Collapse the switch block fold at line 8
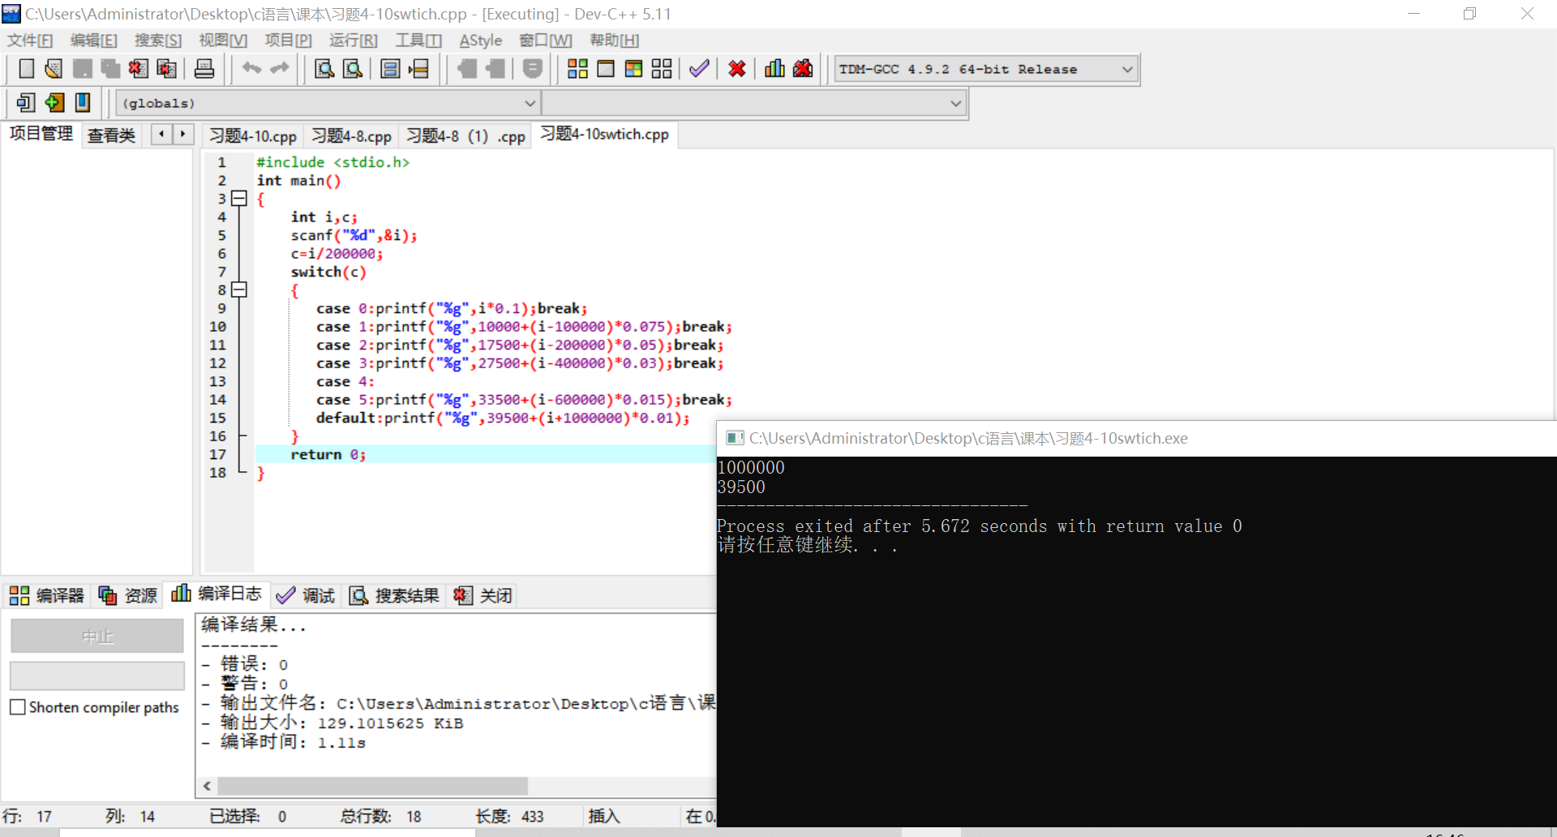The image size is (1557, 837). point(238,290)
